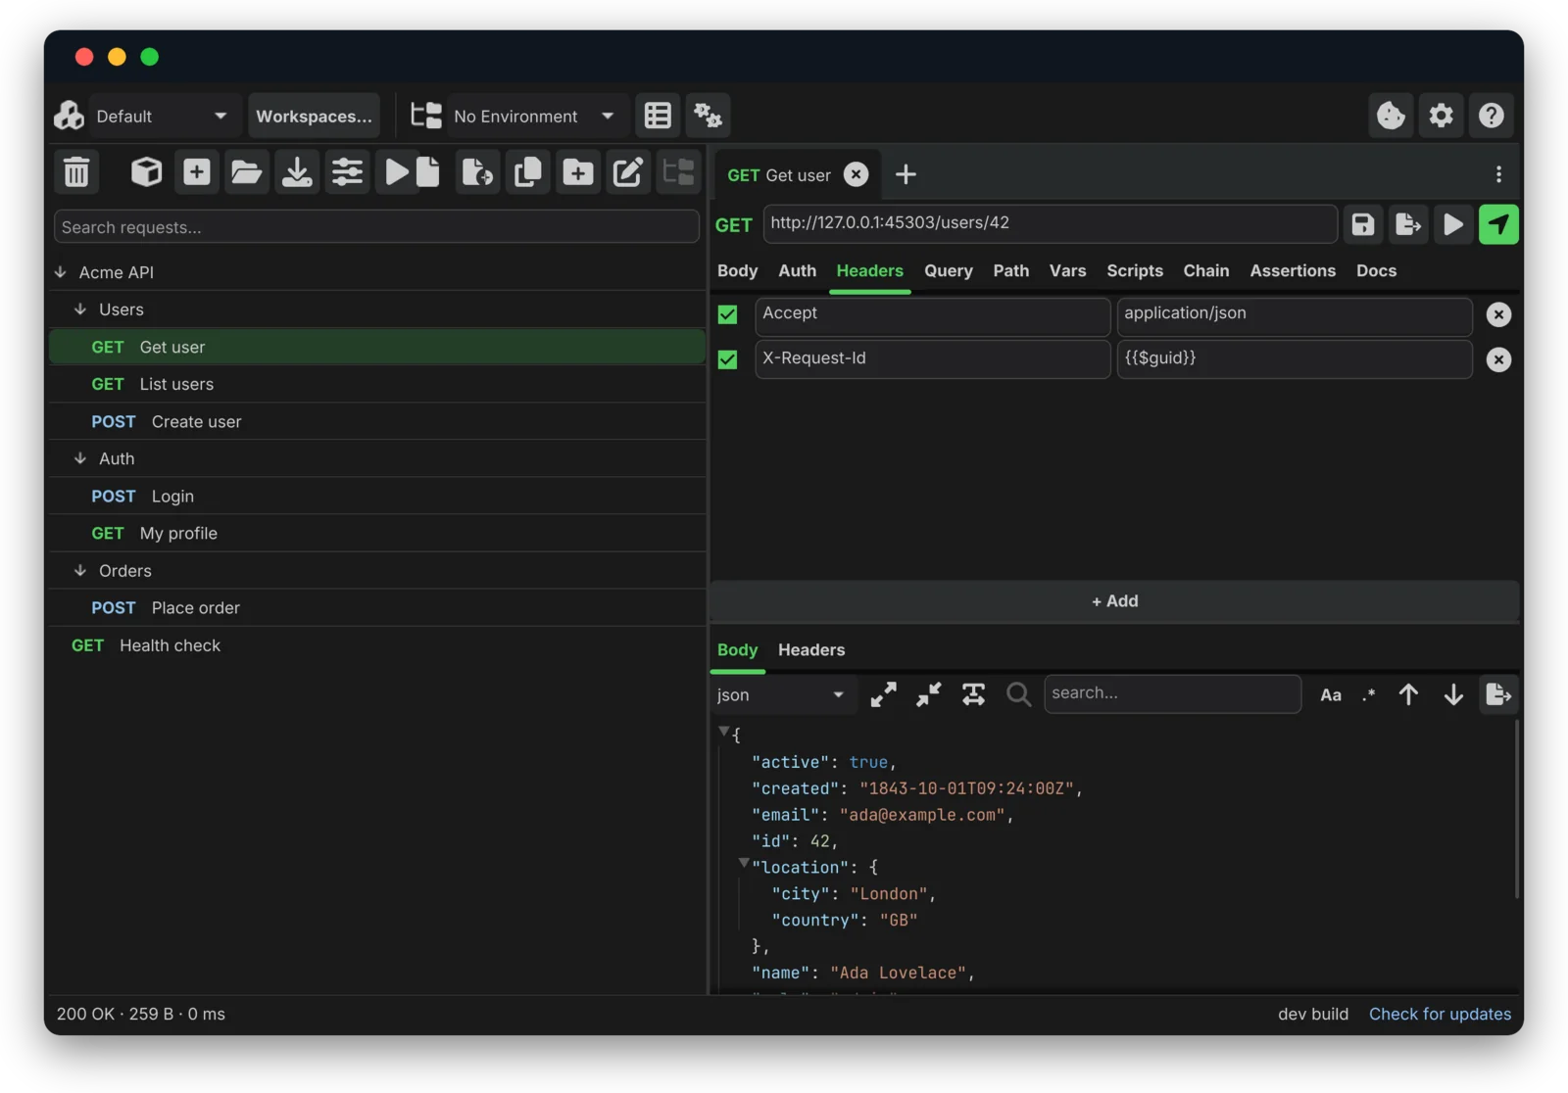This screenshot has height=1093, width=1568.
Task: Save the request with the floppy disk icon
Action: coord(1362,224)
